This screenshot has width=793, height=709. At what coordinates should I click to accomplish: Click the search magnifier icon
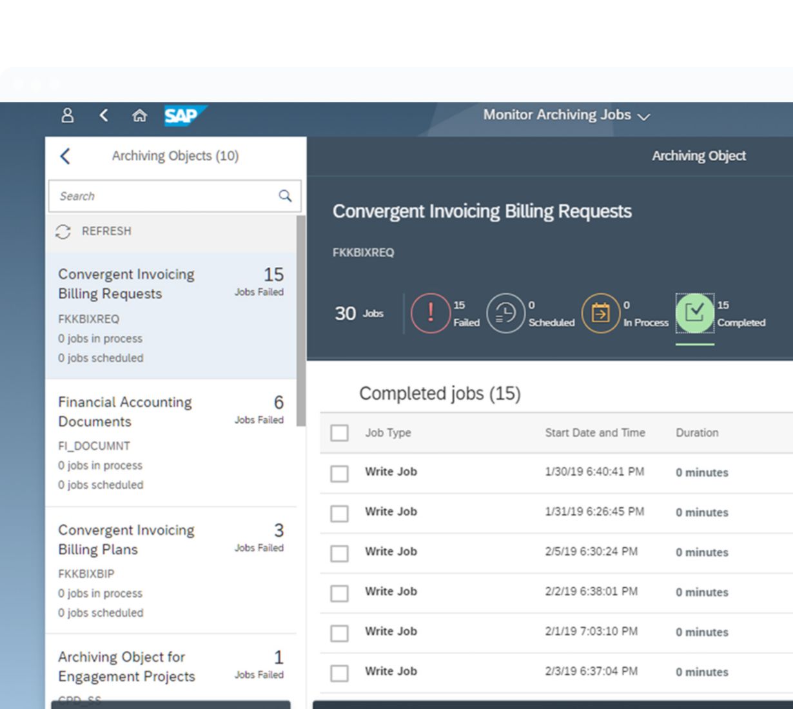point(285,196)
